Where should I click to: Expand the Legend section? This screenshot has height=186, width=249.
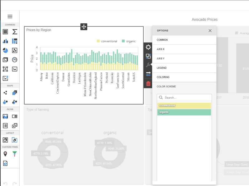(x=184, y=68)
